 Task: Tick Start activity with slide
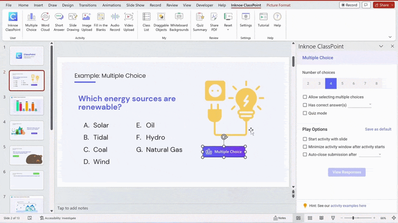point(305,139)
